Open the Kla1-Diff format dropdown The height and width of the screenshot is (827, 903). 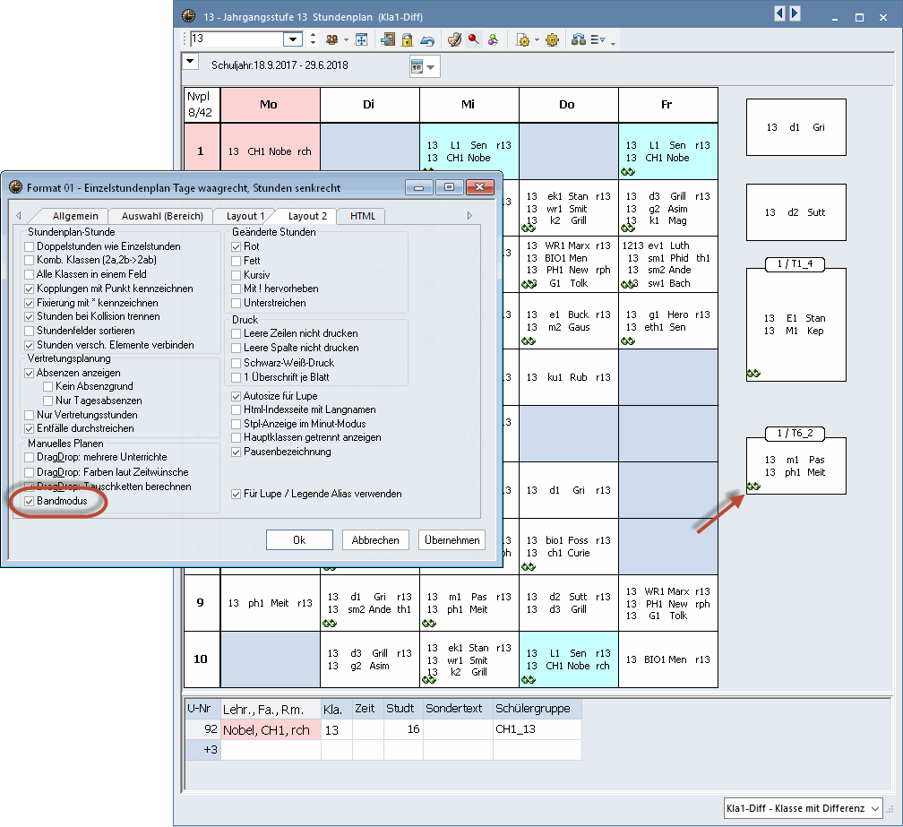(874, 809)
